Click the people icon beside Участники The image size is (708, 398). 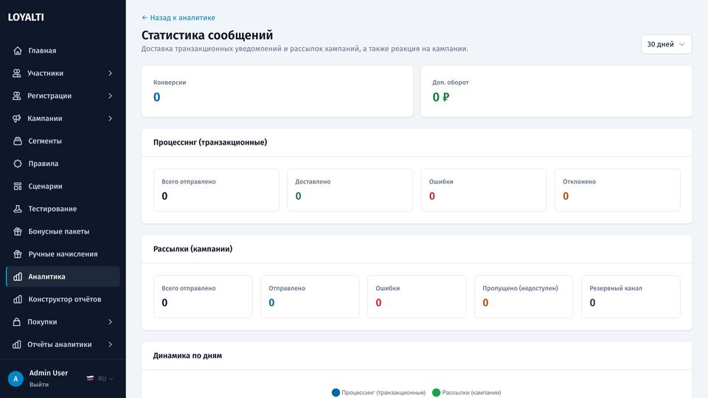point(17,73)
